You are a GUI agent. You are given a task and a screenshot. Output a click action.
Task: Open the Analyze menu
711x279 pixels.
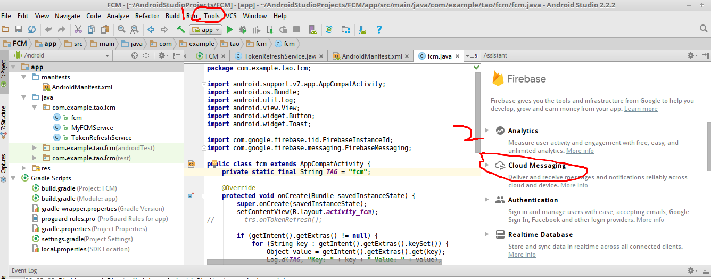pyautogui.click(x=118, y=16)
